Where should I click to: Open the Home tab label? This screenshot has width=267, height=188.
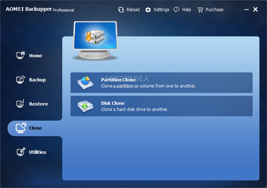tap(36, 55)
